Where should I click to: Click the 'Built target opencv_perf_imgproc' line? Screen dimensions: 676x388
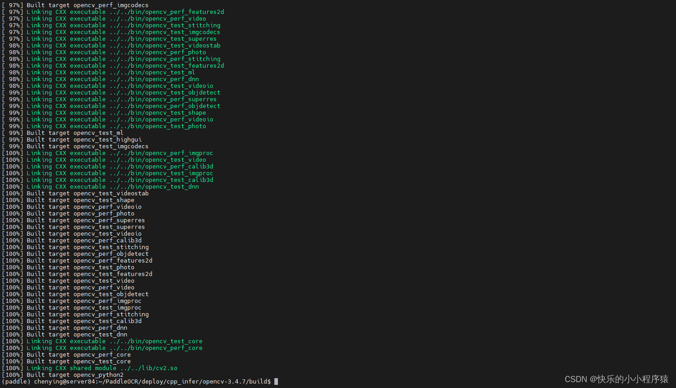72,301
